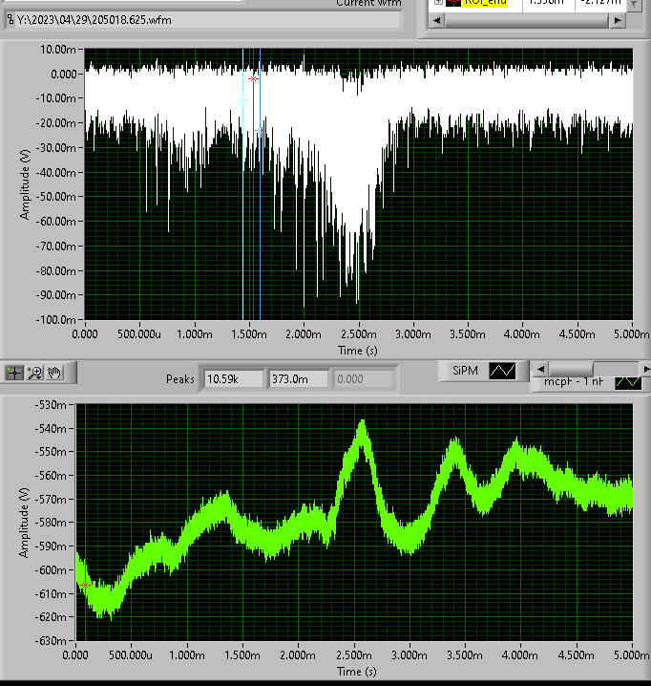Grab the blue cursor marker in upper graph
The width and height of the screenshot is (651, 686).
260,130
